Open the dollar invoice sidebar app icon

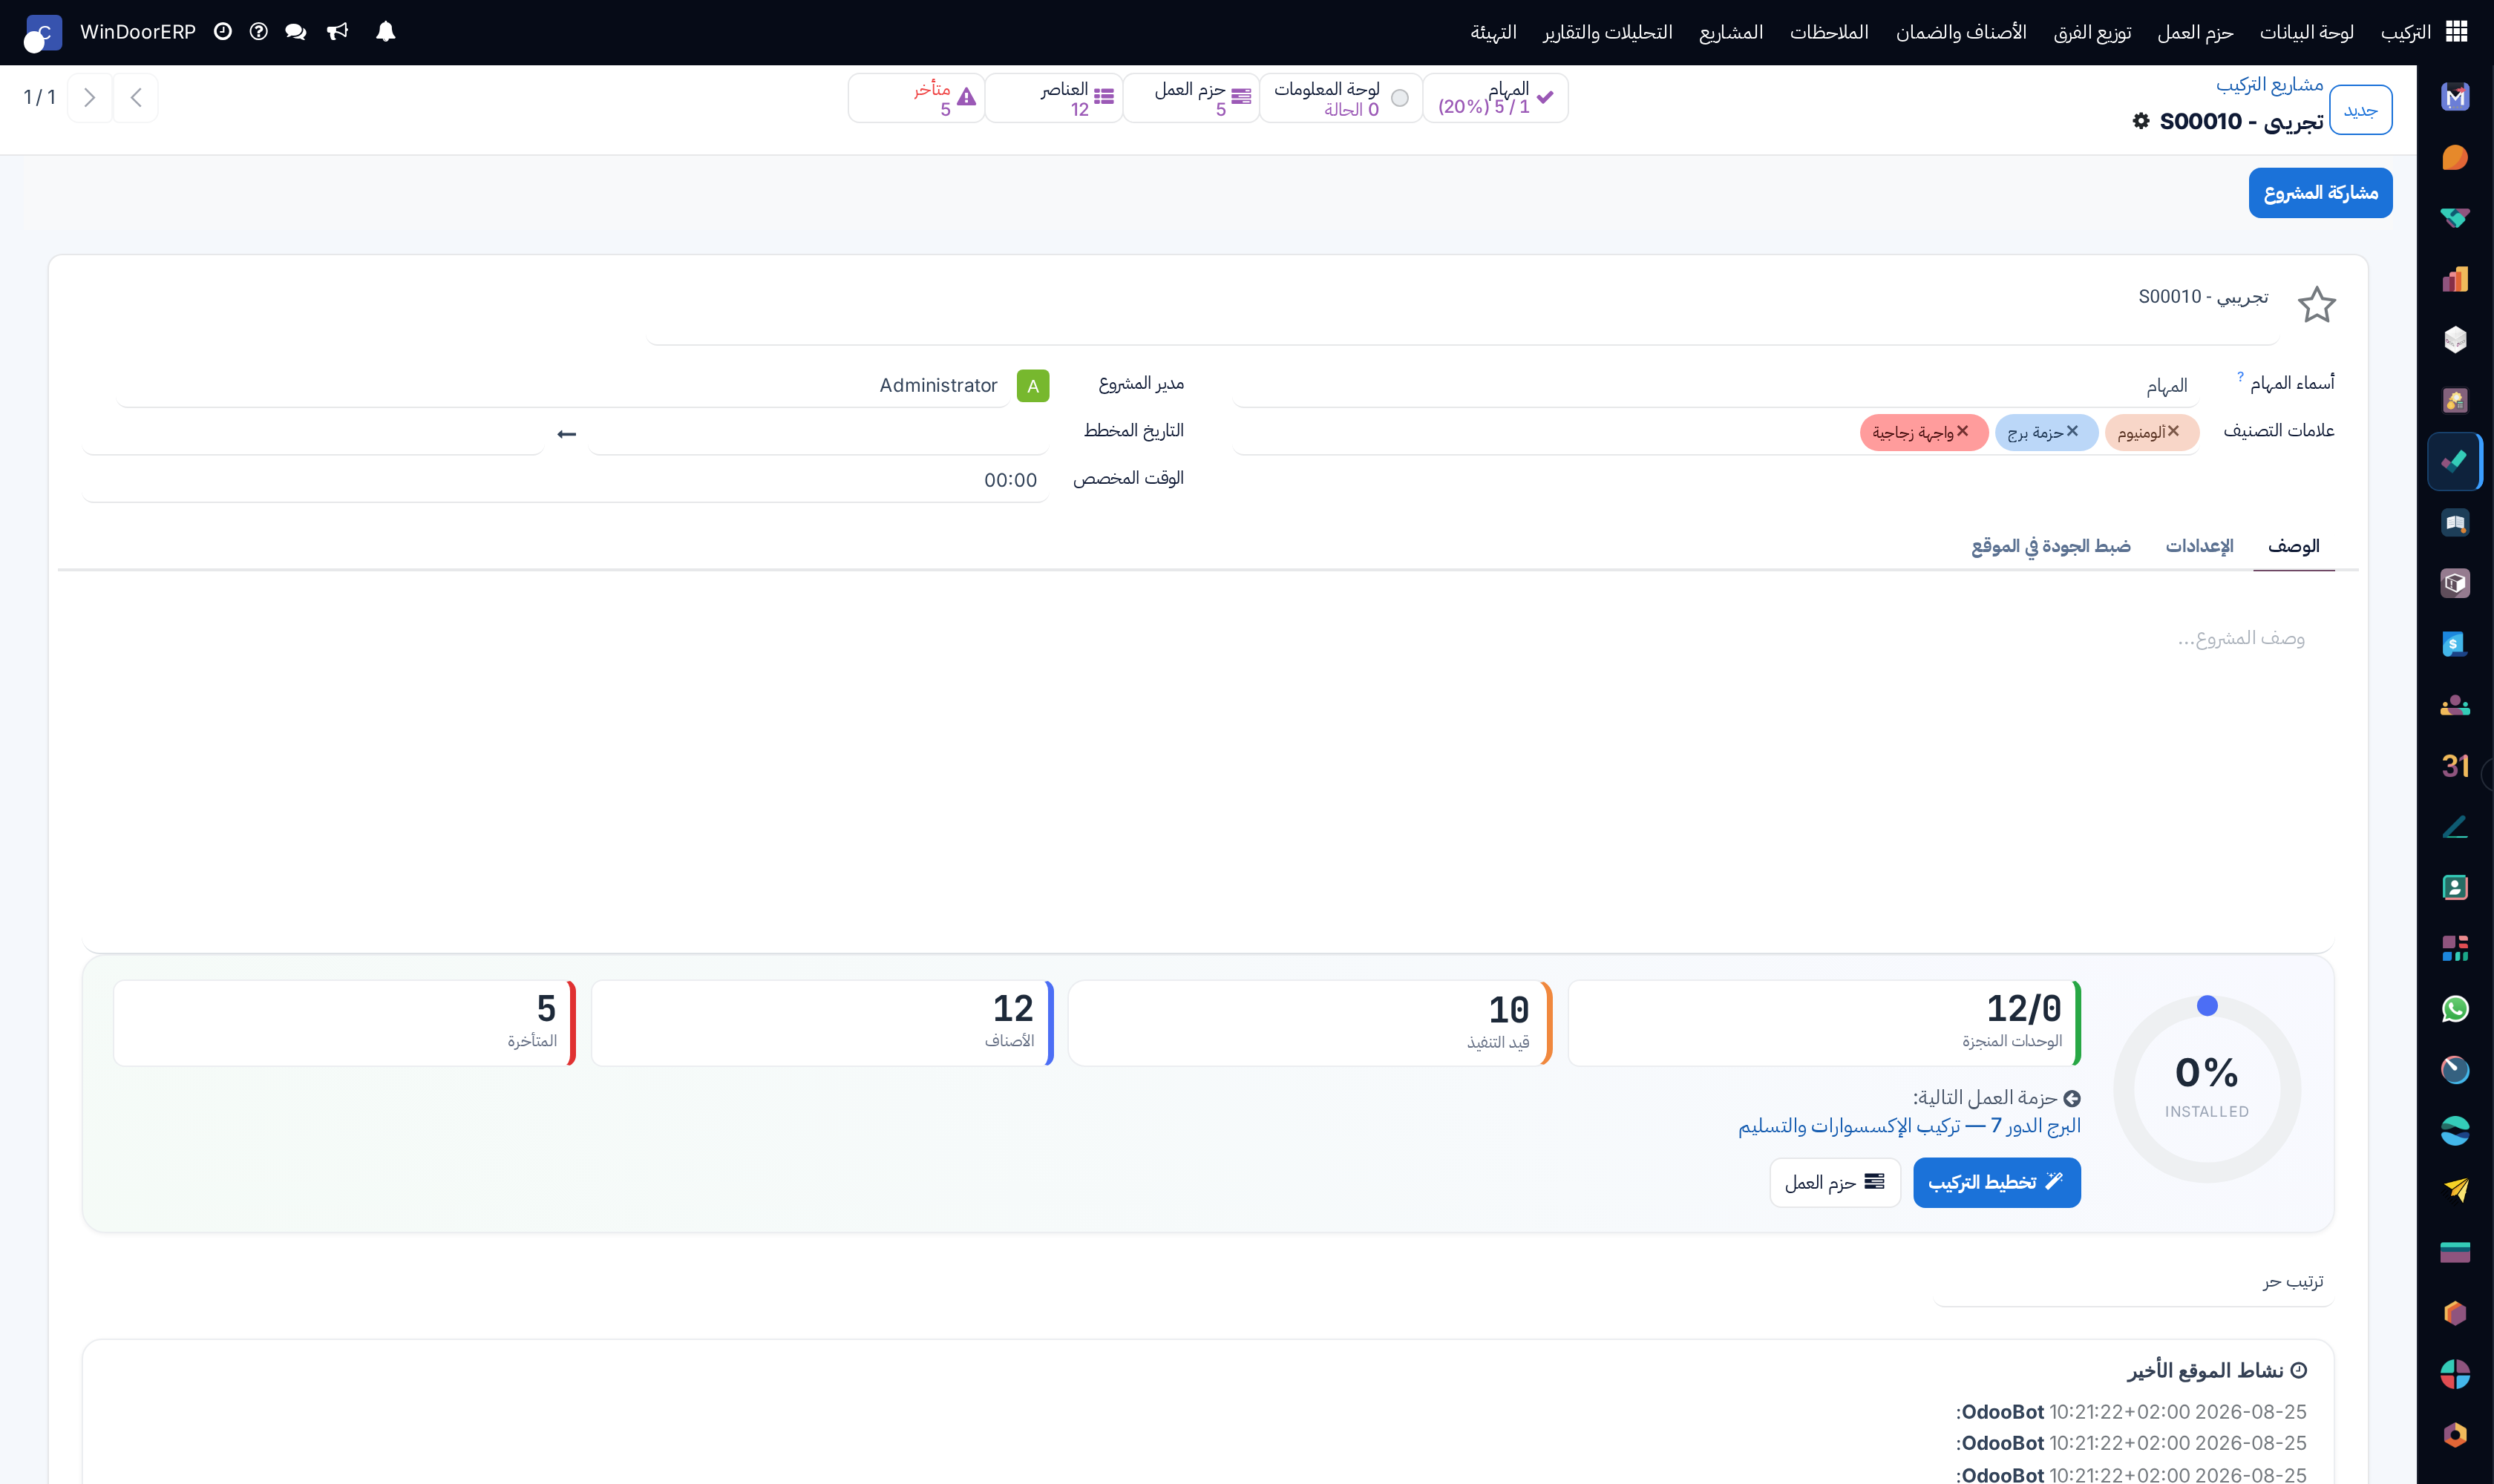click(x=2455, y=644)
